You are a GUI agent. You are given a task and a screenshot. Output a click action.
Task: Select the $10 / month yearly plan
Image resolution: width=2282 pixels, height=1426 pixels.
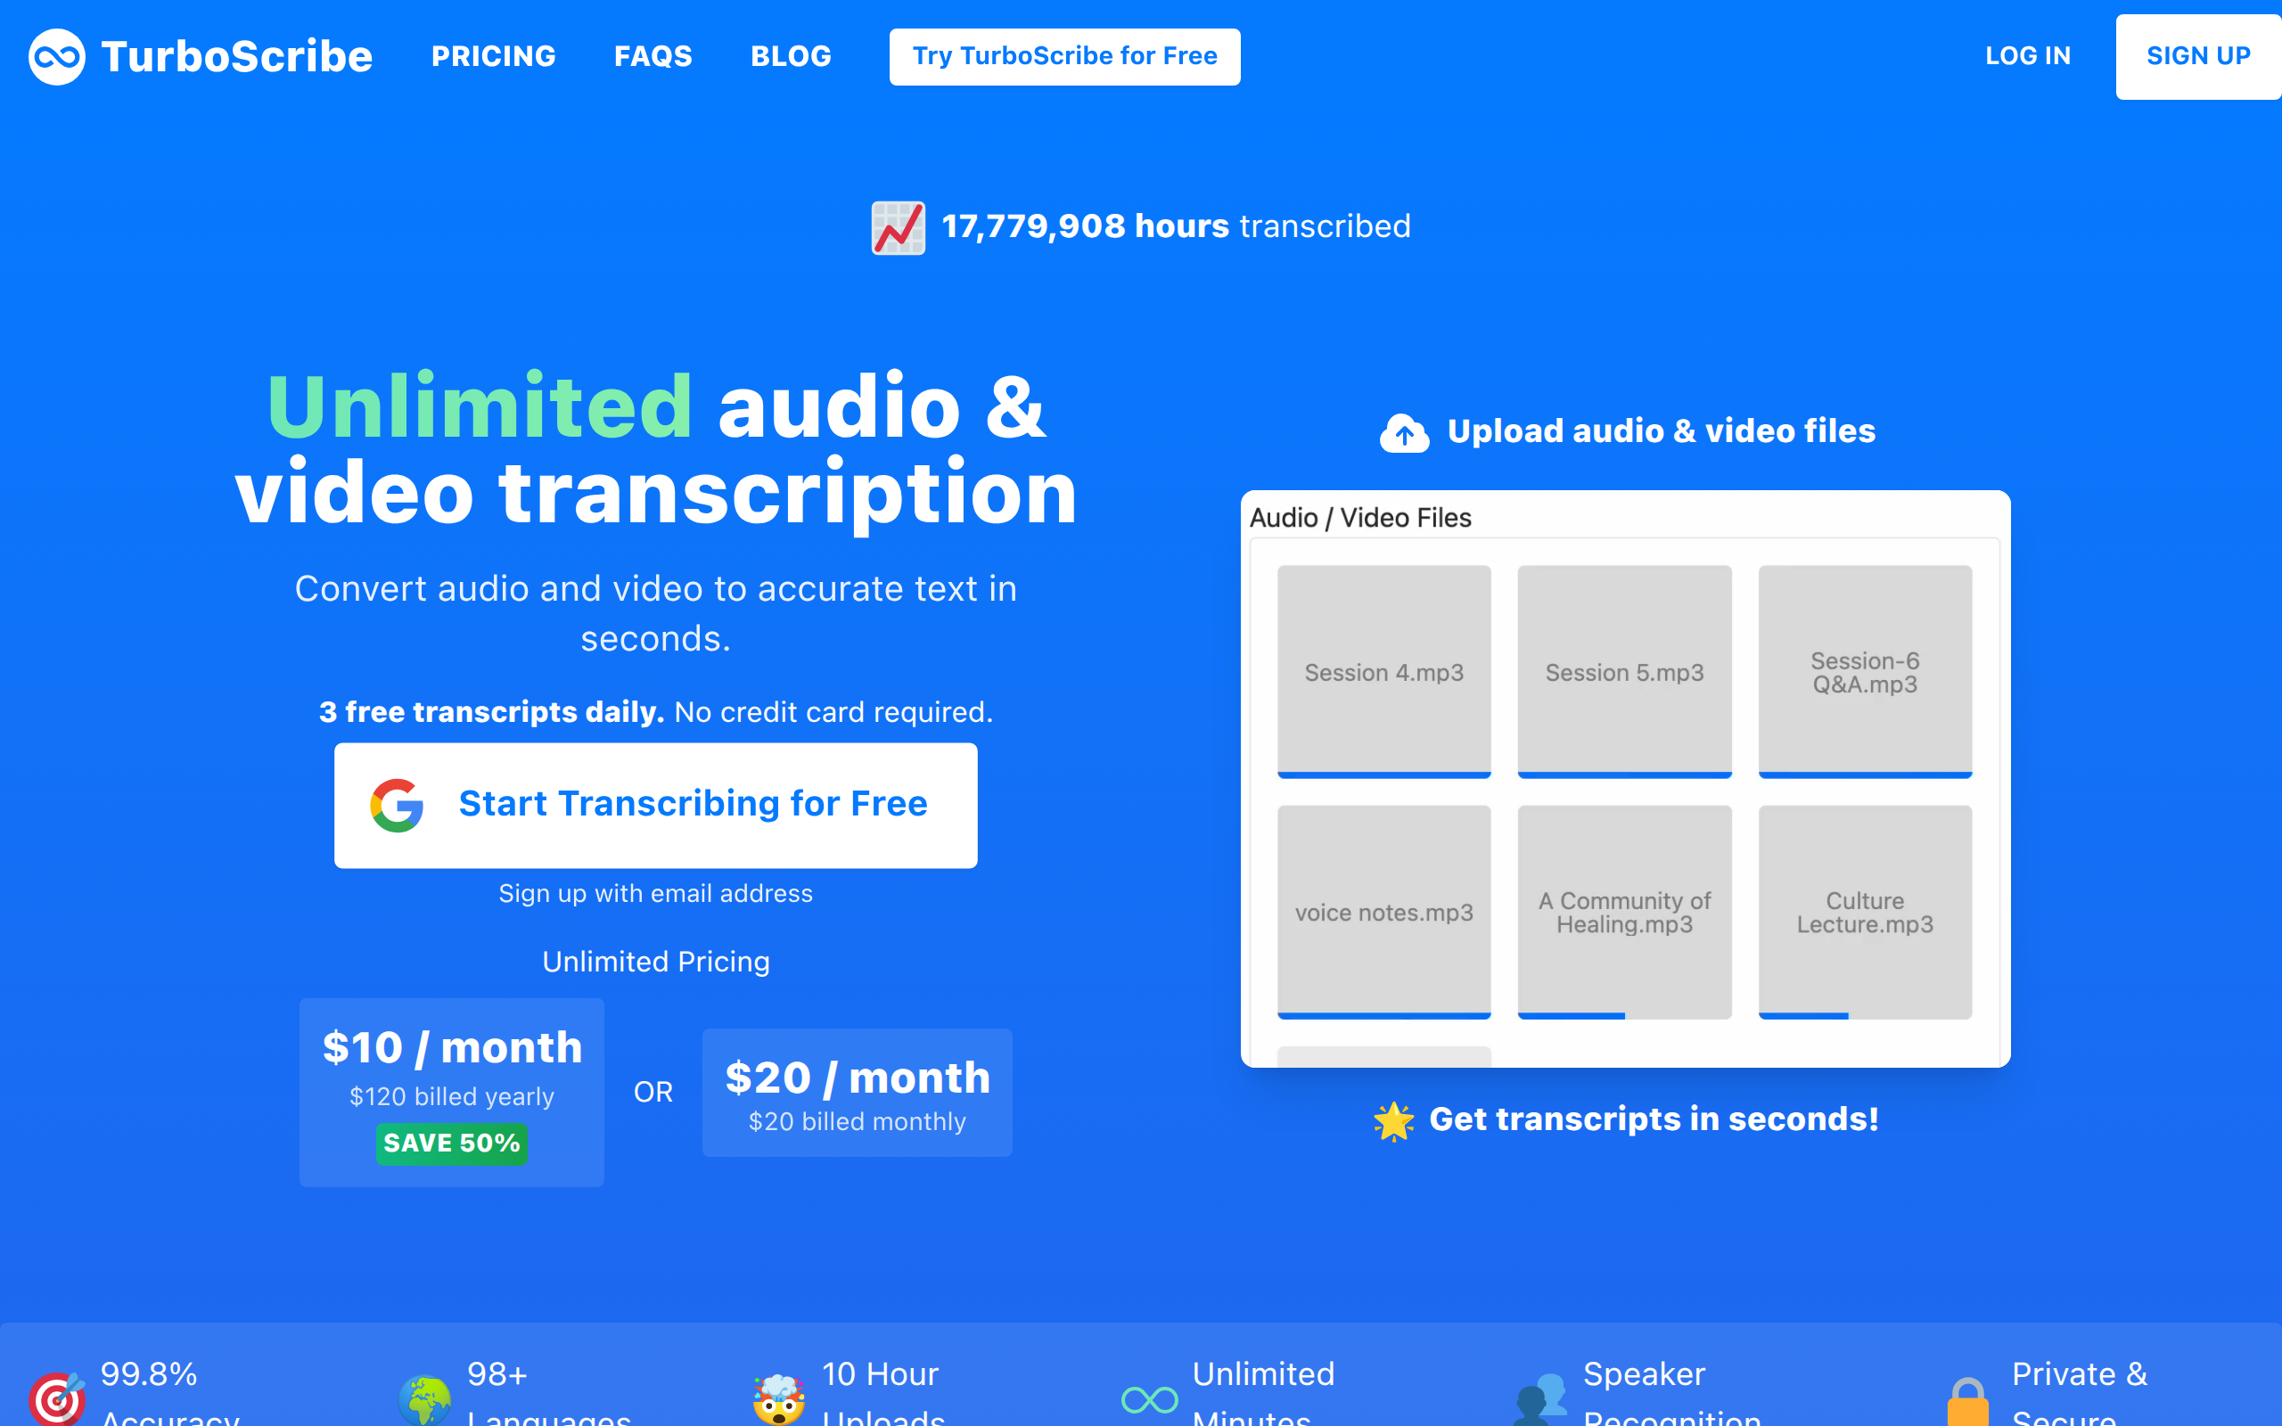tap(452, 1092)
